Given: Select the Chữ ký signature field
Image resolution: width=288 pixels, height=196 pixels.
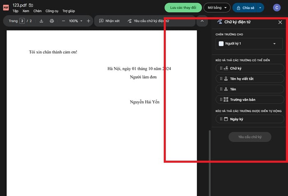Looking at the screenshot, I should 249,68.
